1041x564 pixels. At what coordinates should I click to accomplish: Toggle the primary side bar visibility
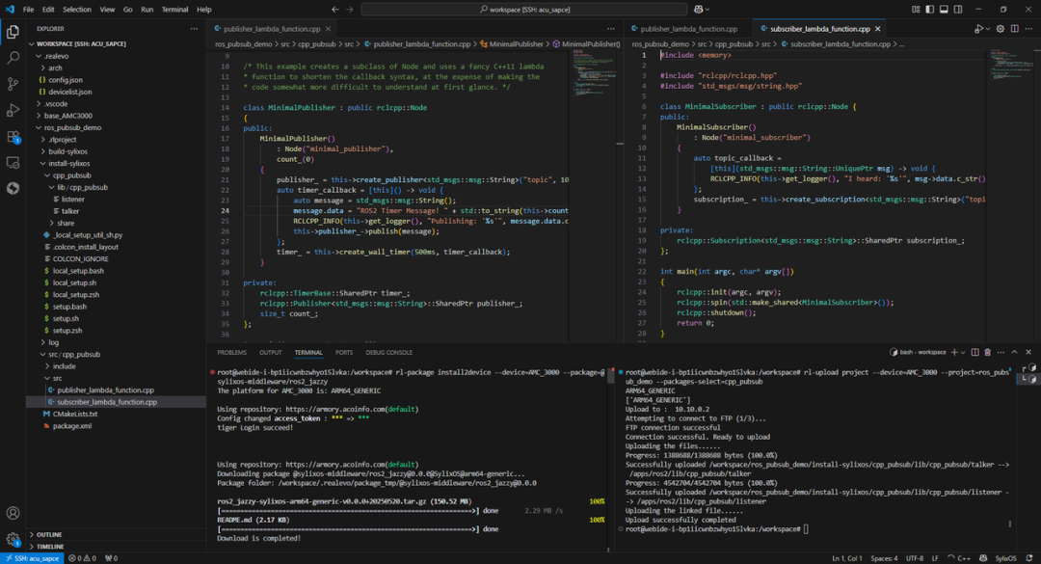[x=930, y=9]
